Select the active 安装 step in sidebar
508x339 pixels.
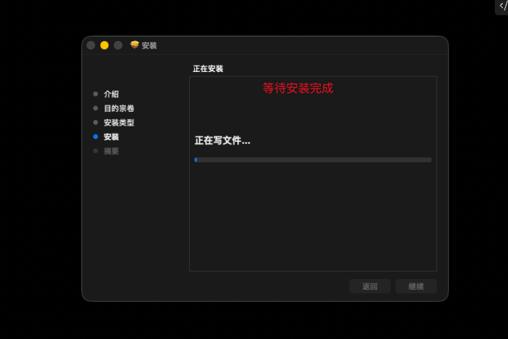111,137
